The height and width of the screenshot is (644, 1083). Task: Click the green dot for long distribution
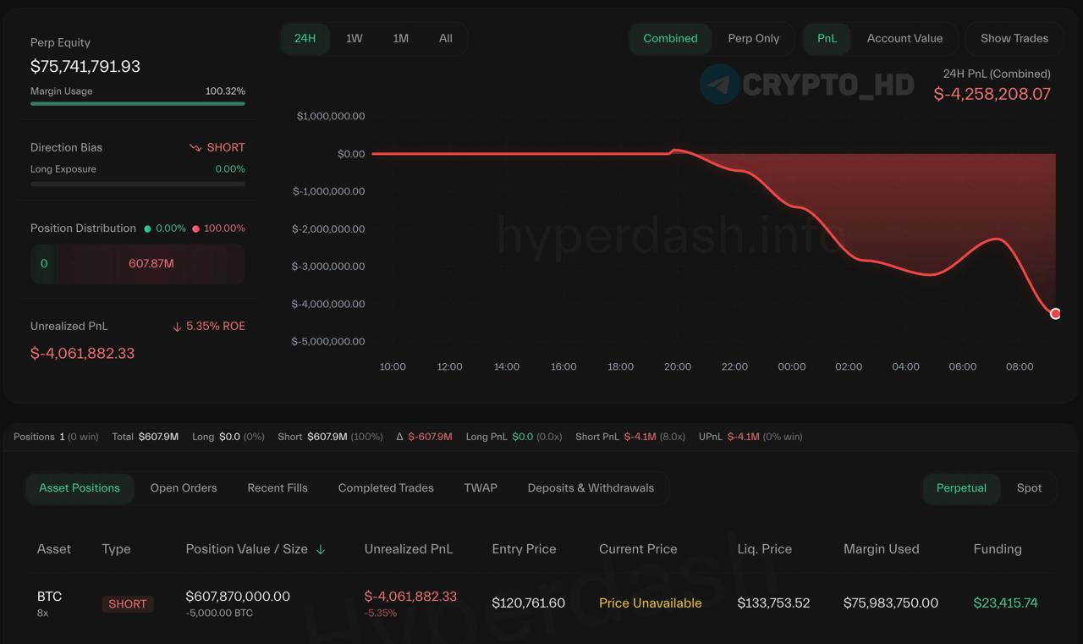148,228
